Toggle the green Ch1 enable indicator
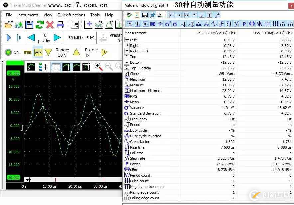294x205 pixels. (8, 52)
